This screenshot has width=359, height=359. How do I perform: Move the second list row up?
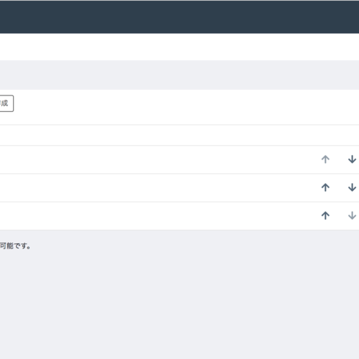click(x=325, y=187)
